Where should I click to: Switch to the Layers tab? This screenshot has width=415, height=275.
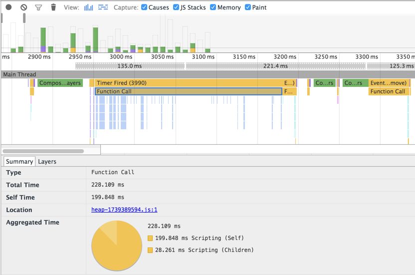(47, 161)
